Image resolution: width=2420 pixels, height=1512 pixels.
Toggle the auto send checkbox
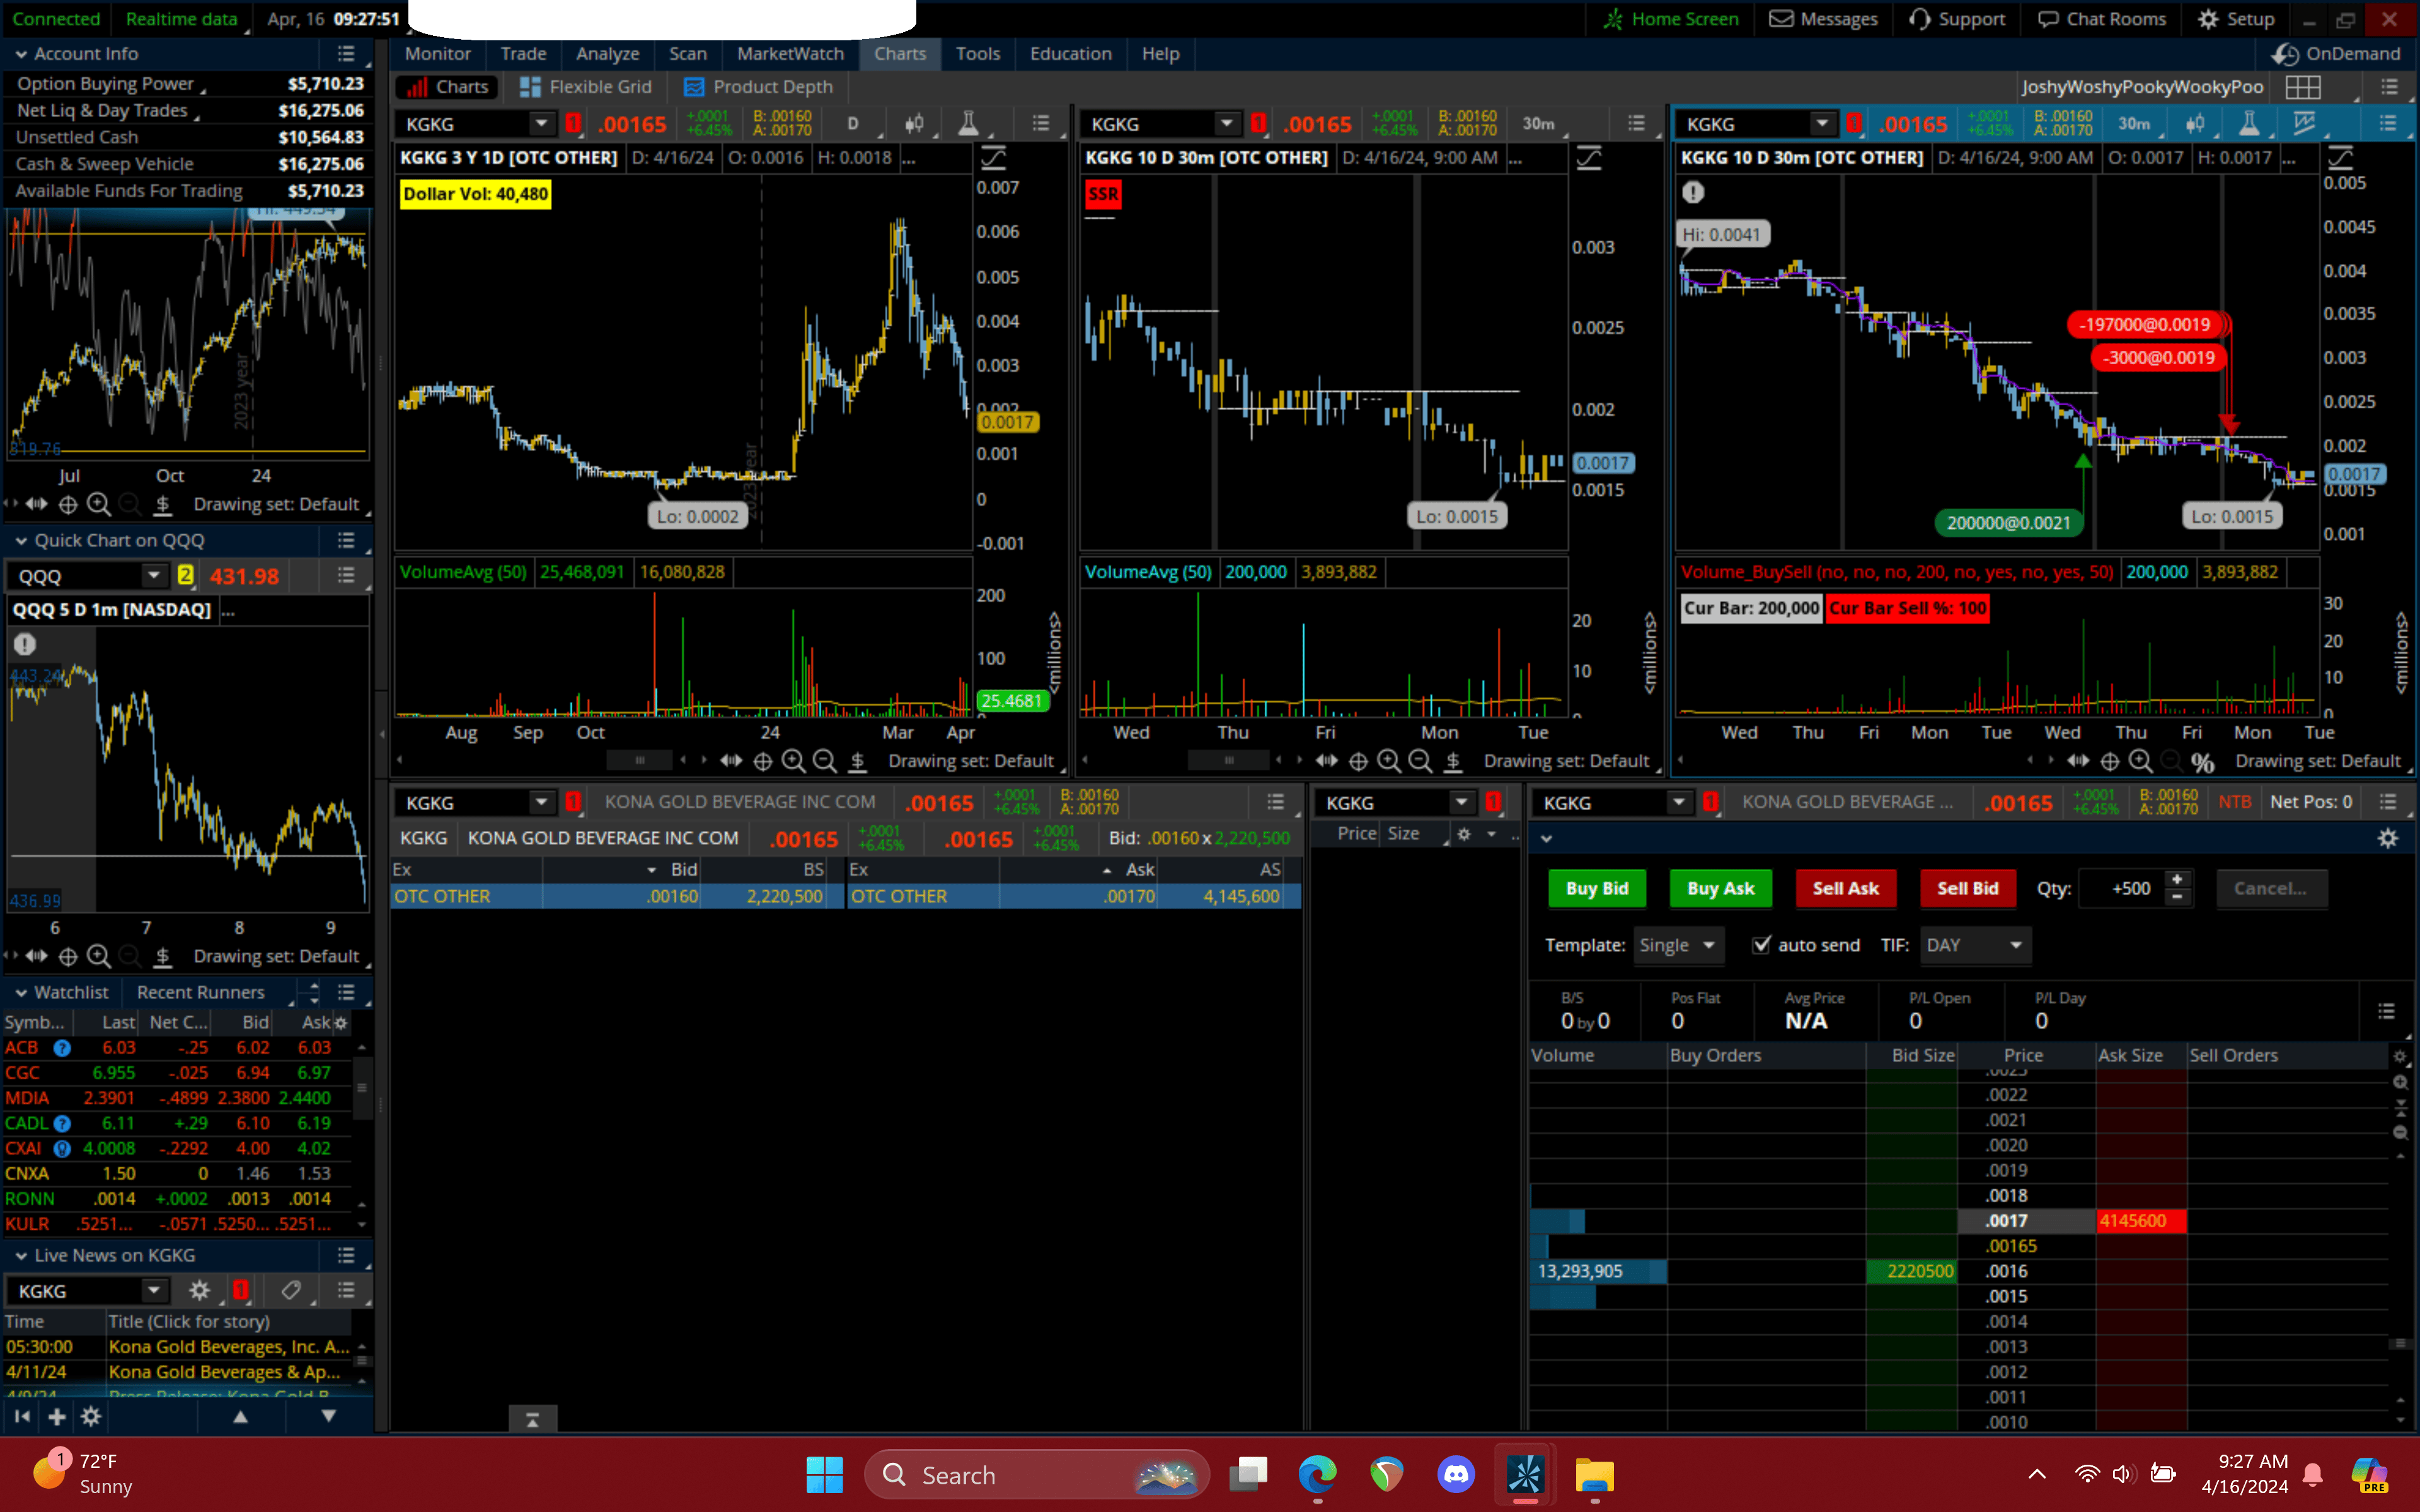click(1761, 945)
